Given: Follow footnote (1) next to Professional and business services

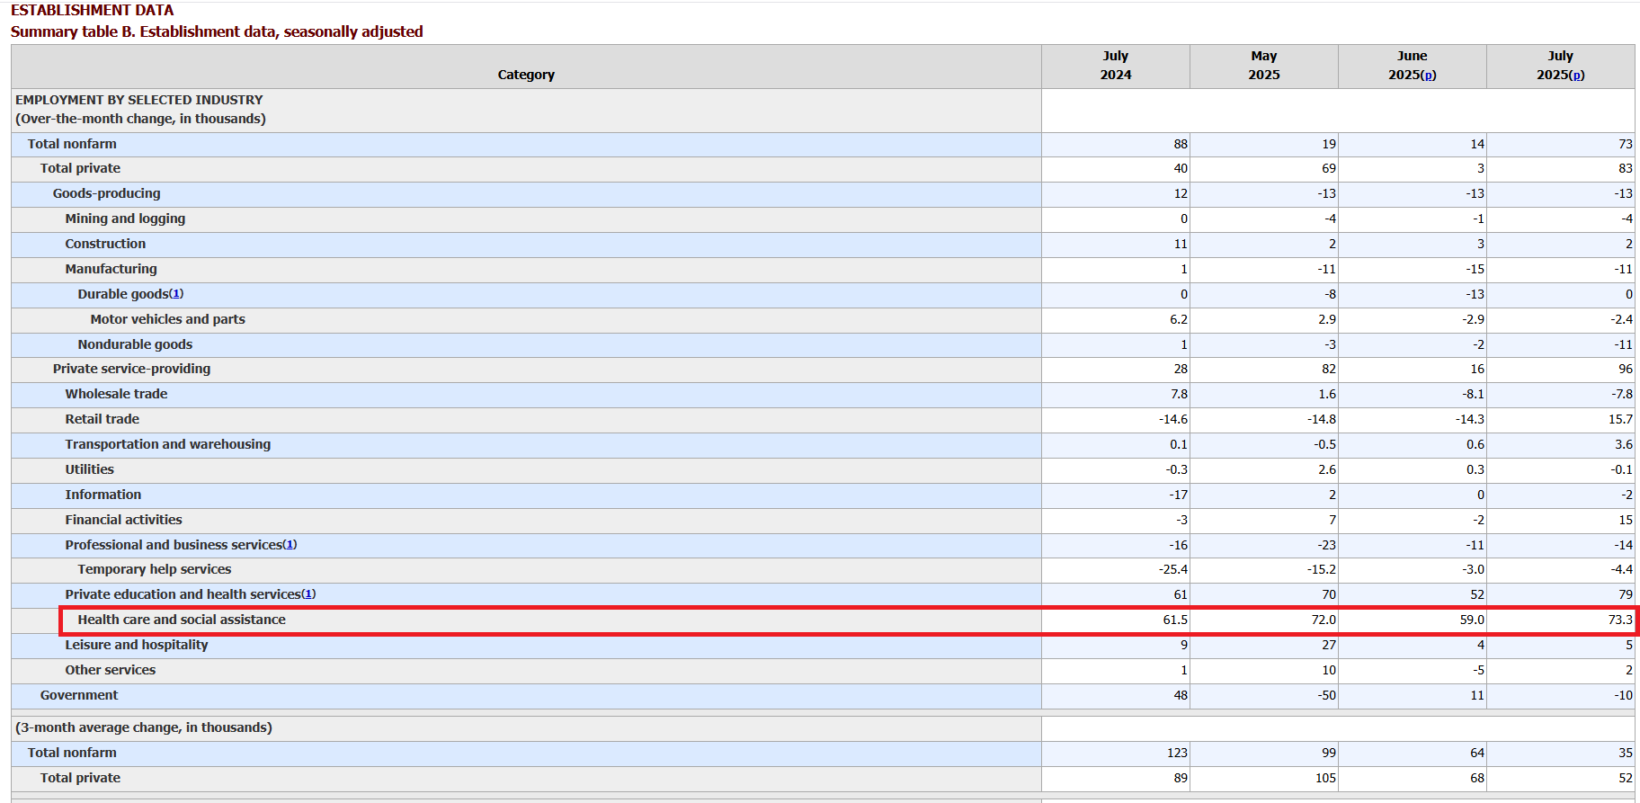Looking at the screenshot, I should click(290, 545).
